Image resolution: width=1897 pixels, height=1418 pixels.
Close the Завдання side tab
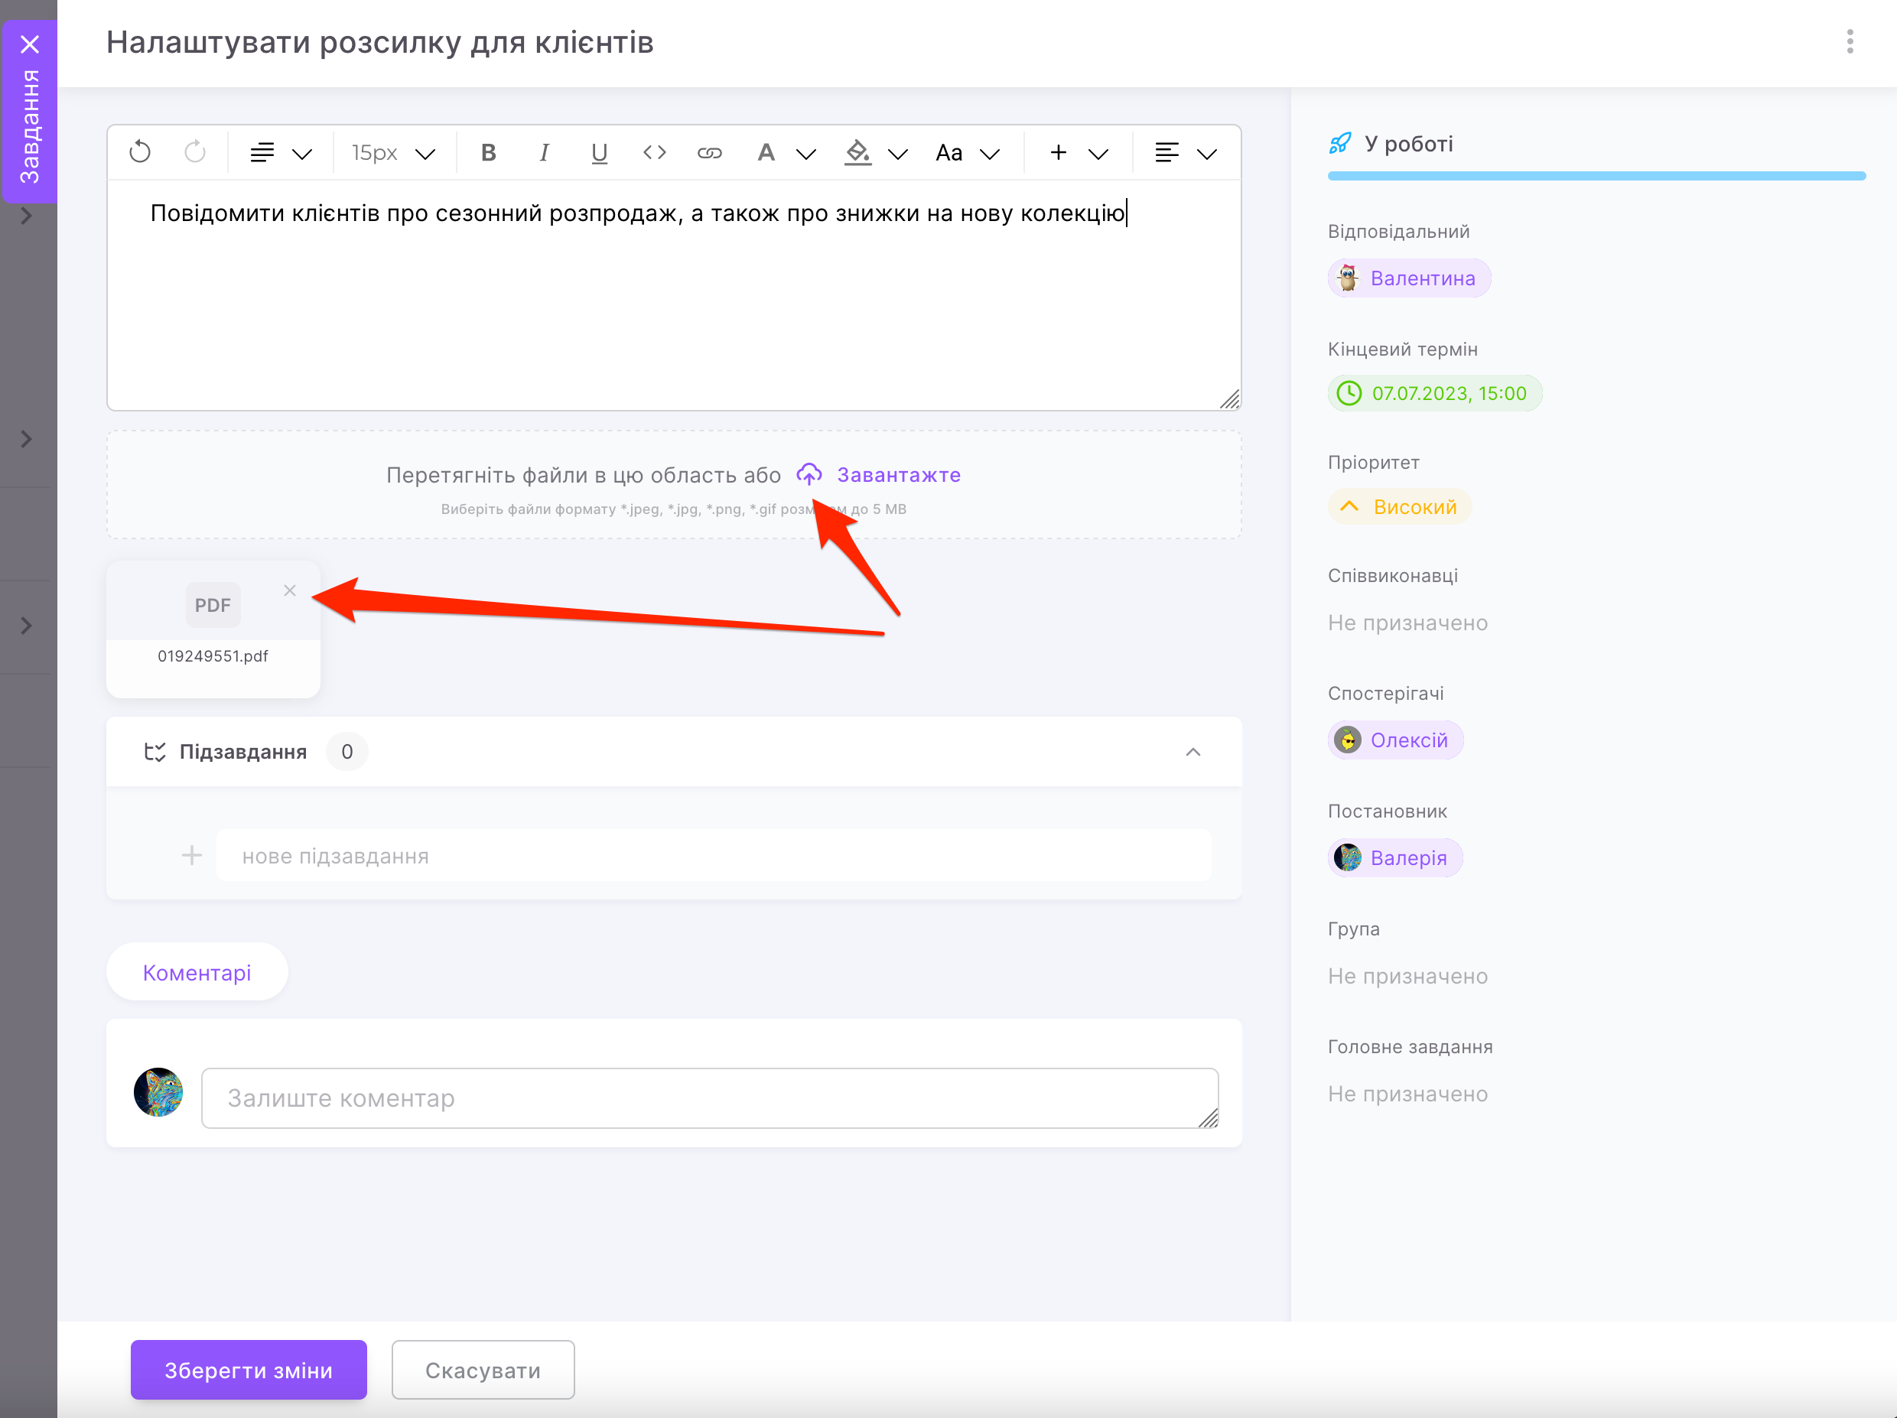(x=30, y=44)
